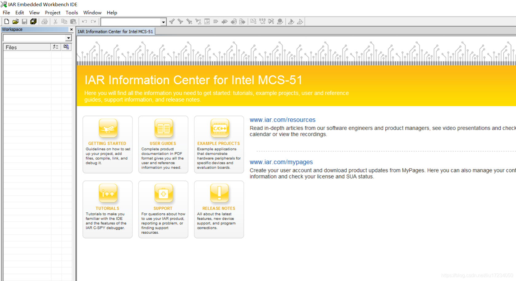The height and width of the screenshot is (281, 516).
Task: Click the Copy toolbar icon
Action: 64,22
